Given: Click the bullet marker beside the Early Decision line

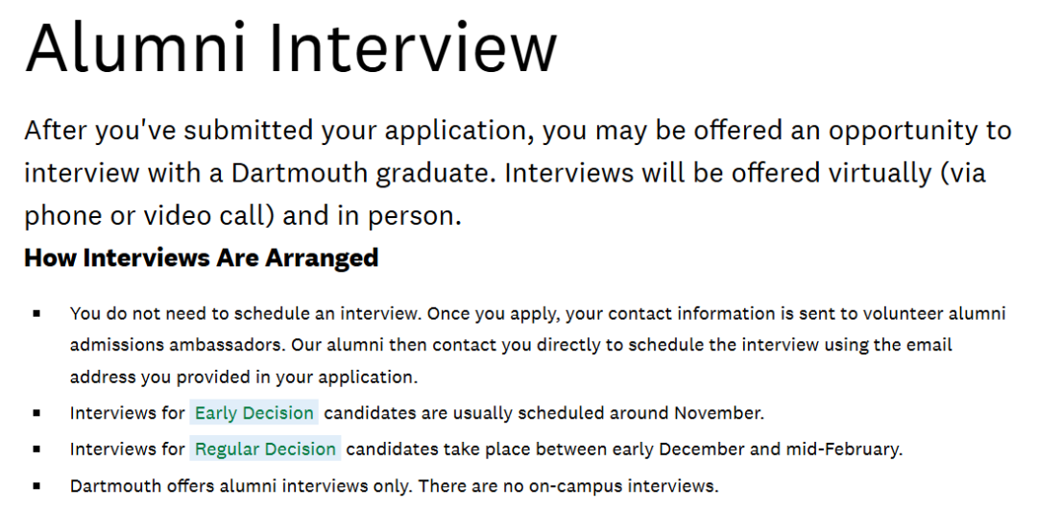Looking at the screenshot, I should pyautogui.click(x=36, y=414).
